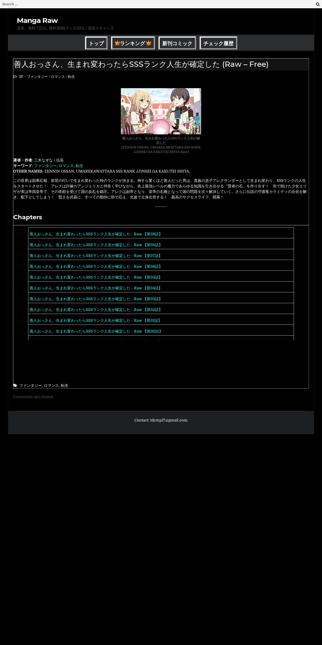The height and width of the screenshot is (645, 322).
Task: Open chapter 第38話 link
Action: 96,245
